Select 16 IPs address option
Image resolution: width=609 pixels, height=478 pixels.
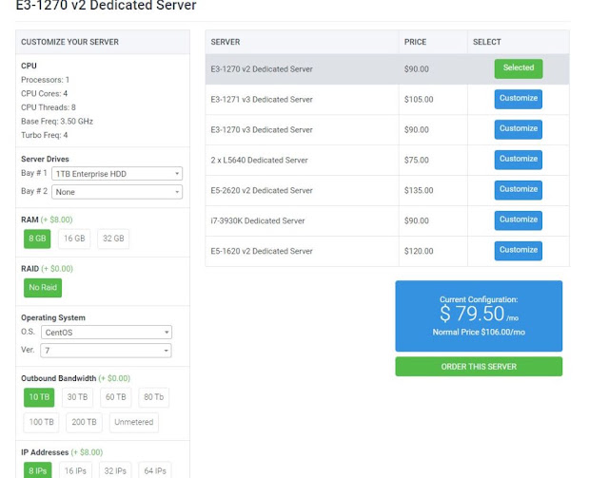(75, 471)
